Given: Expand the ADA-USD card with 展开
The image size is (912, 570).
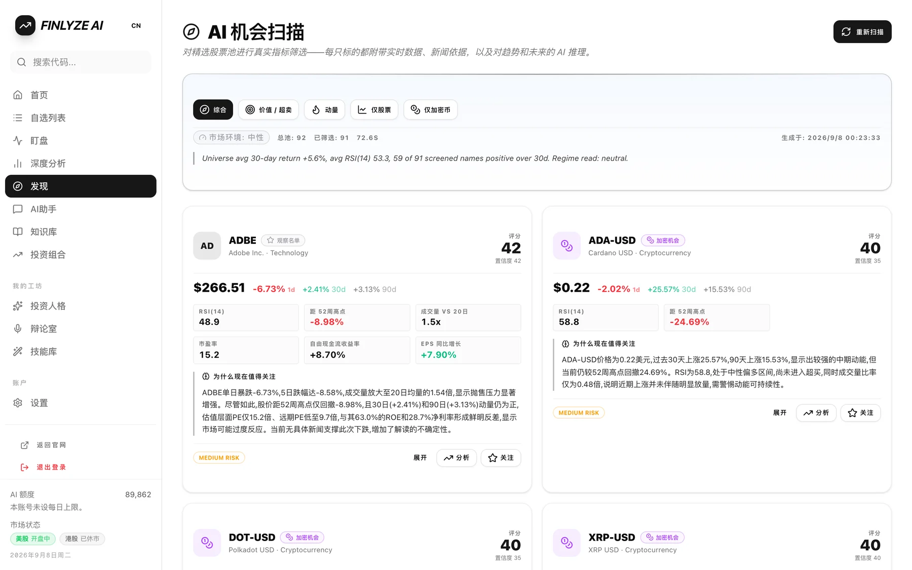Looking at the screenshot, I should pos(780,413).
